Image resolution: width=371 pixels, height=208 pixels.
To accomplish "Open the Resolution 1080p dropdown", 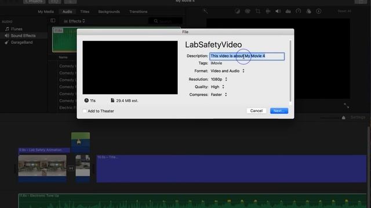I will pos(219,79).
